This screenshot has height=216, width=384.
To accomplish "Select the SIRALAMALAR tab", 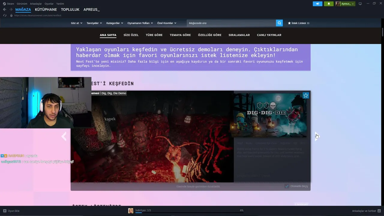I will point(239,35).
